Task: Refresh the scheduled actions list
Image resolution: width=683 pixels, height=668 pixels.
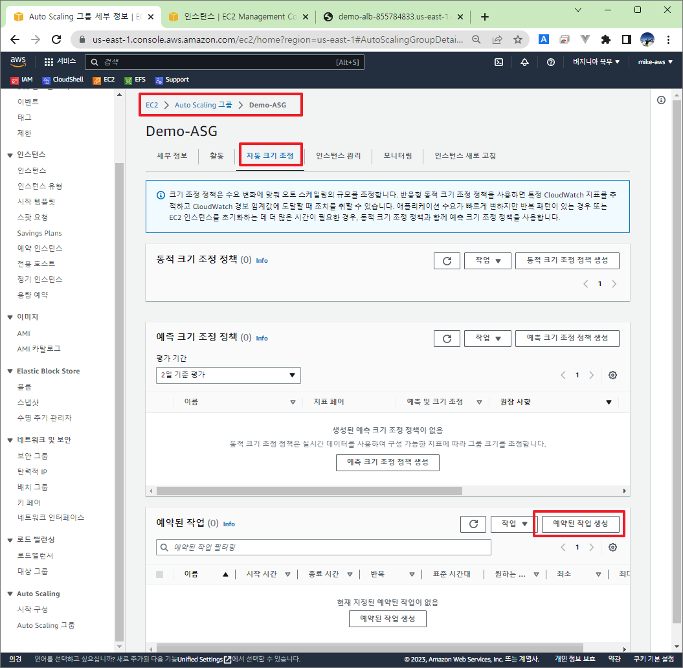Action: point(473,524)
